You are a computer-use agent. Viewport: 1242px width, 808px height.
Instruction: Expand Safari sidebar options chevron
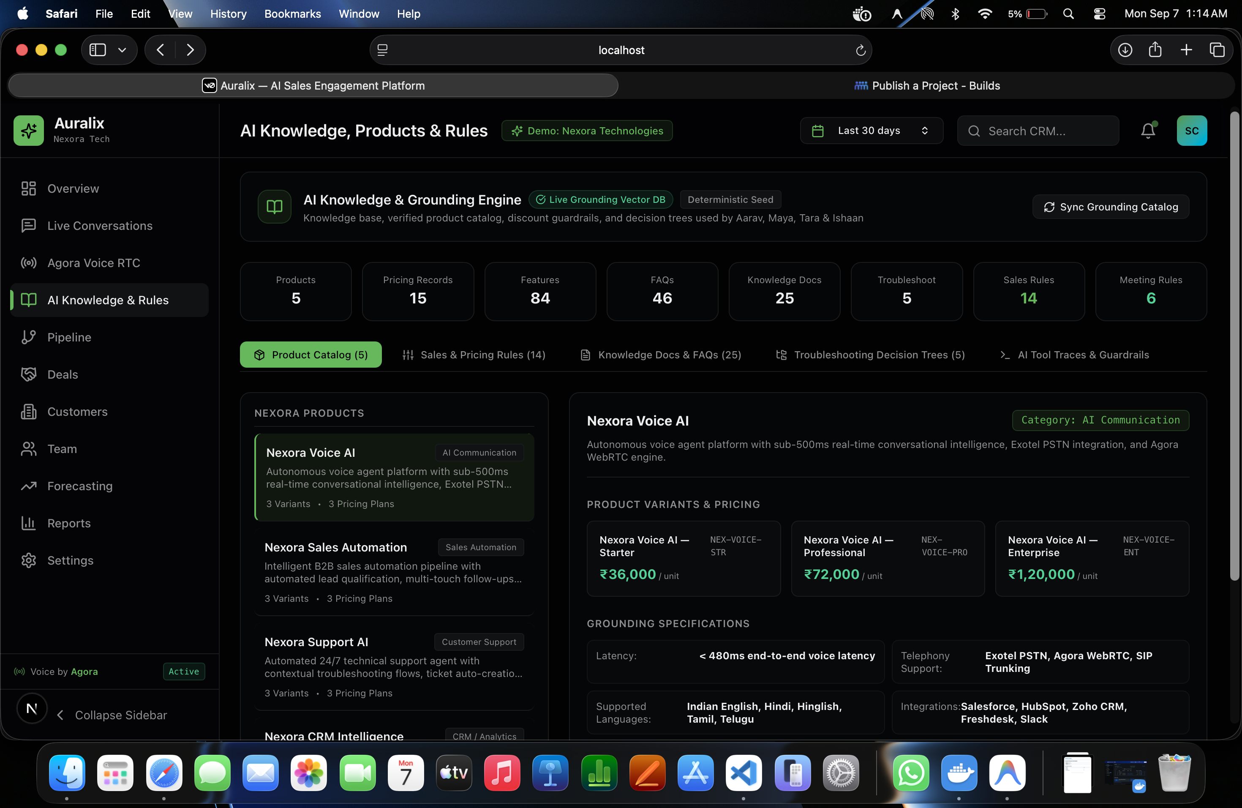122,49
